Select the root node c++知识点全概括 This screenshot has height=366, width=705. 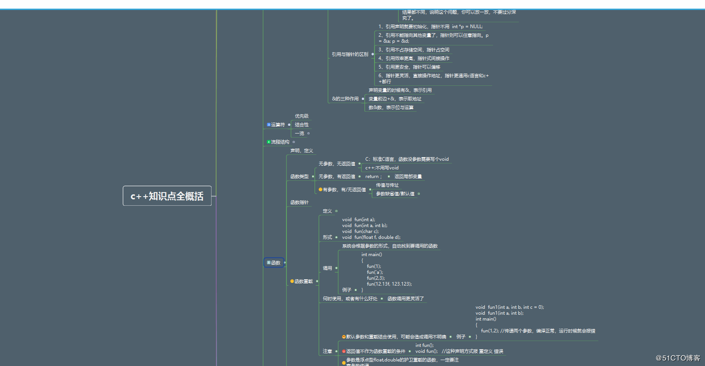click(x=167, y=196)
